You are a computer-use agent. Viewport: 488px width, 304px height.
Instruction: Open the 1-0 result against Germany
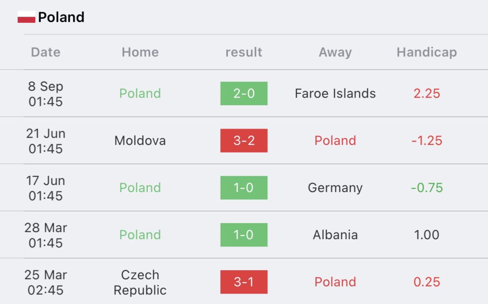click(244, 188)
